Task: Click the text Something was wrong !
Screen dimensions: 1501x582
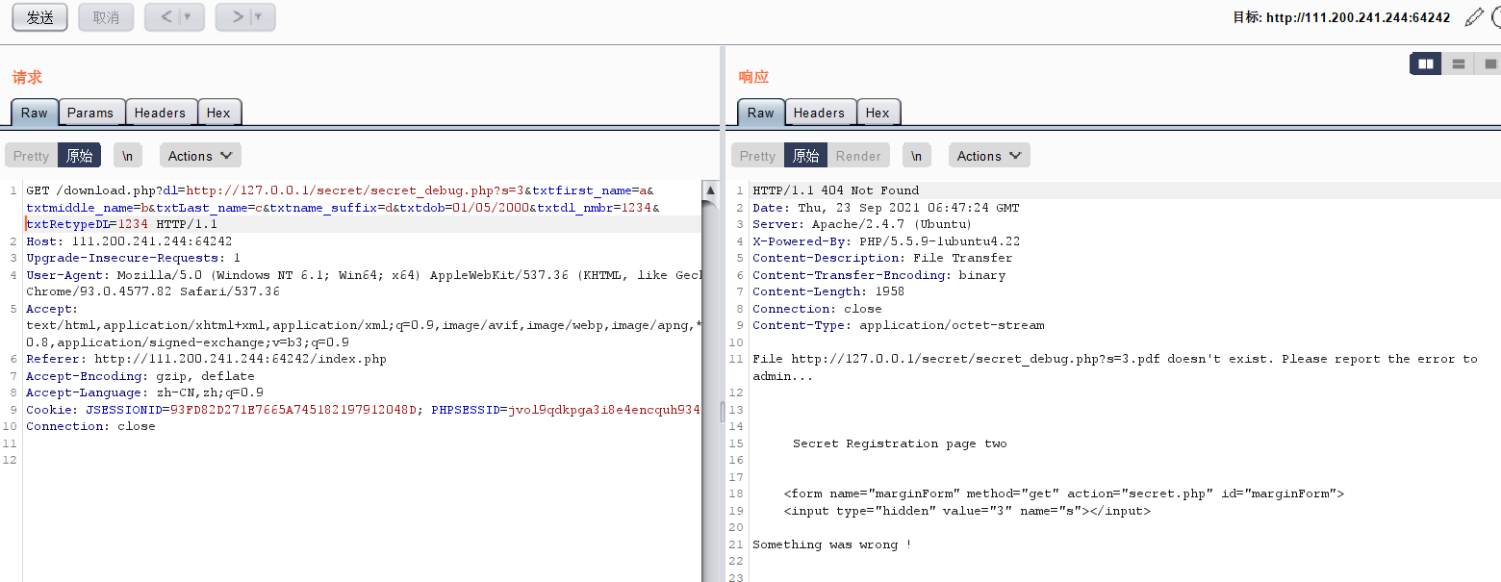Action: (831, 544)
